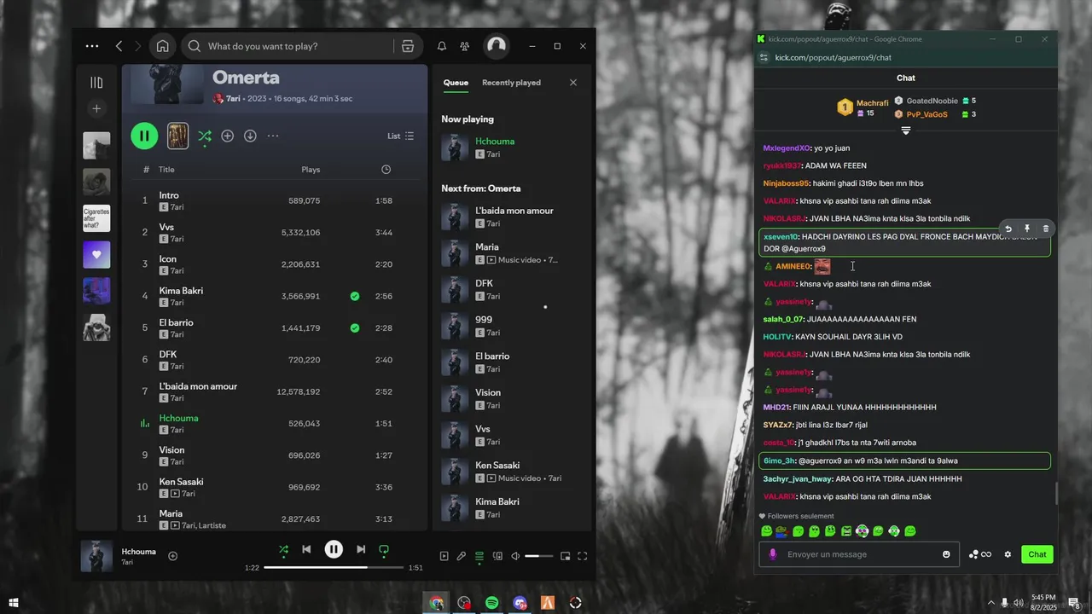Open the emoji picker in chat input
The height and width of the screenshot is (614, 1092).
pos(946,554)
